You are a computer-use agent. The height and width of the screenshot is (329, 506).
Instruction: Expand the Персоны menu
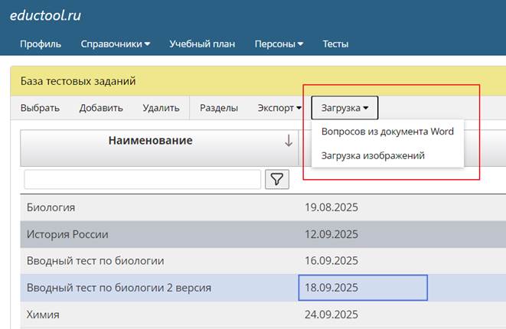[279, 44]
